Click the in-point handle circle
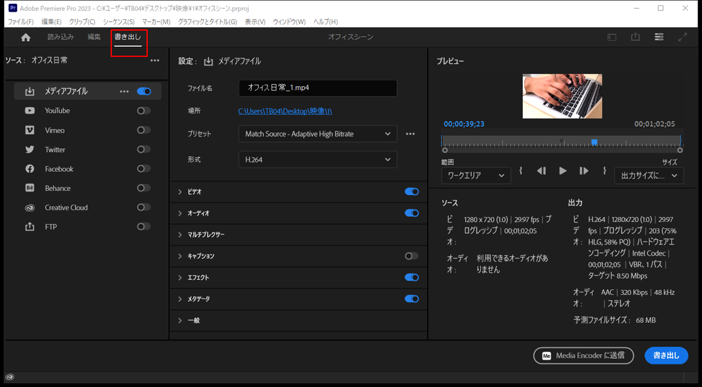The image size is (702, 387). tap(445, 150)
